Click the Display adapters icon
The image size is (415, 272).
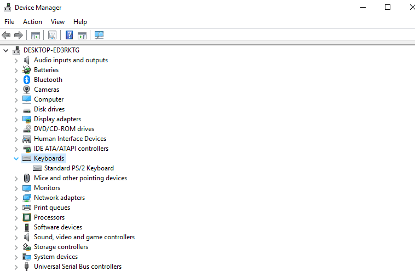pos(26,119)
